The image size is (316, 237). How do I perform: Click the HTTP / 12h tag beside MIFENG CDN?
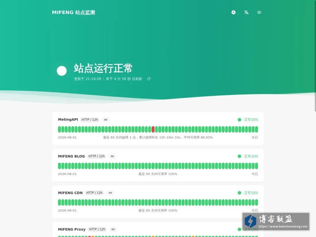[x=94, y=193]
